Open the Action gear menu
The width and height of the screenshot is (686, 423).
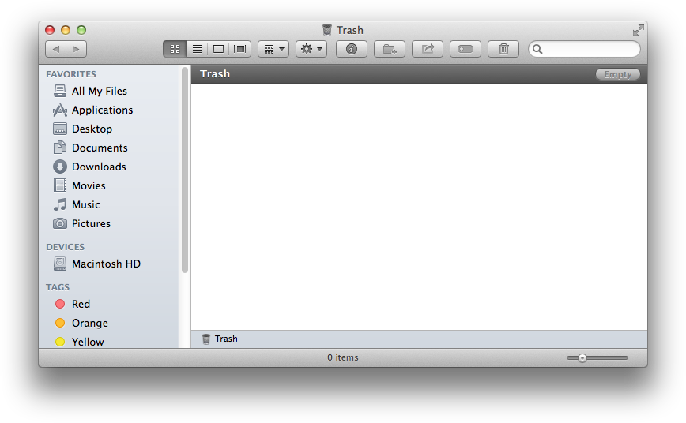(x=311, y=49)
